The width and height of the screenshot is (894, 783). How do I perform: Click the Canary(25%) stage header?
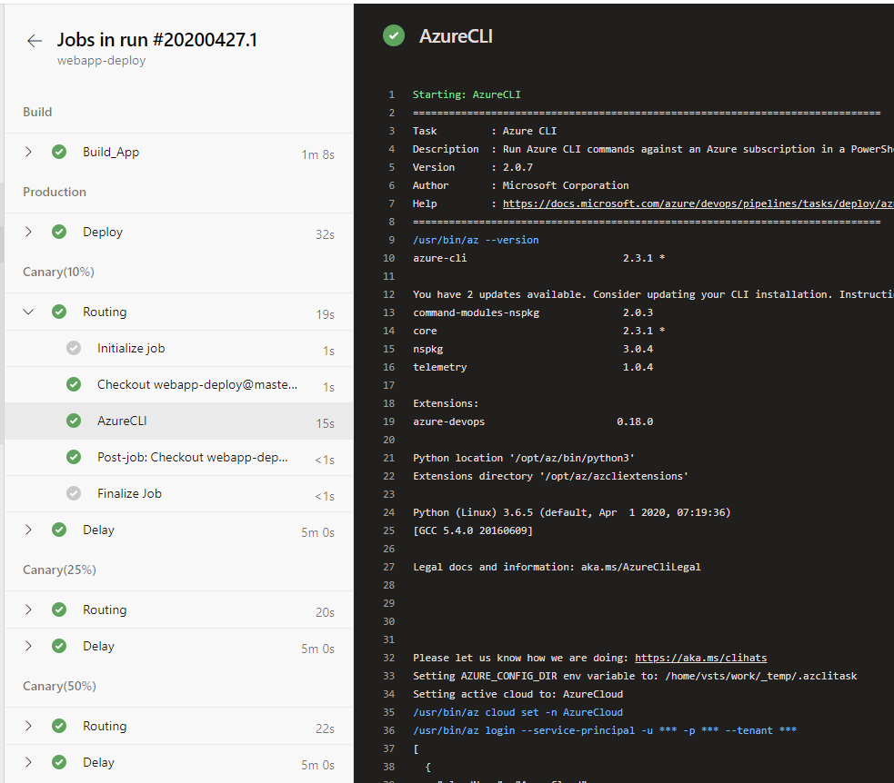coord(59,570)
